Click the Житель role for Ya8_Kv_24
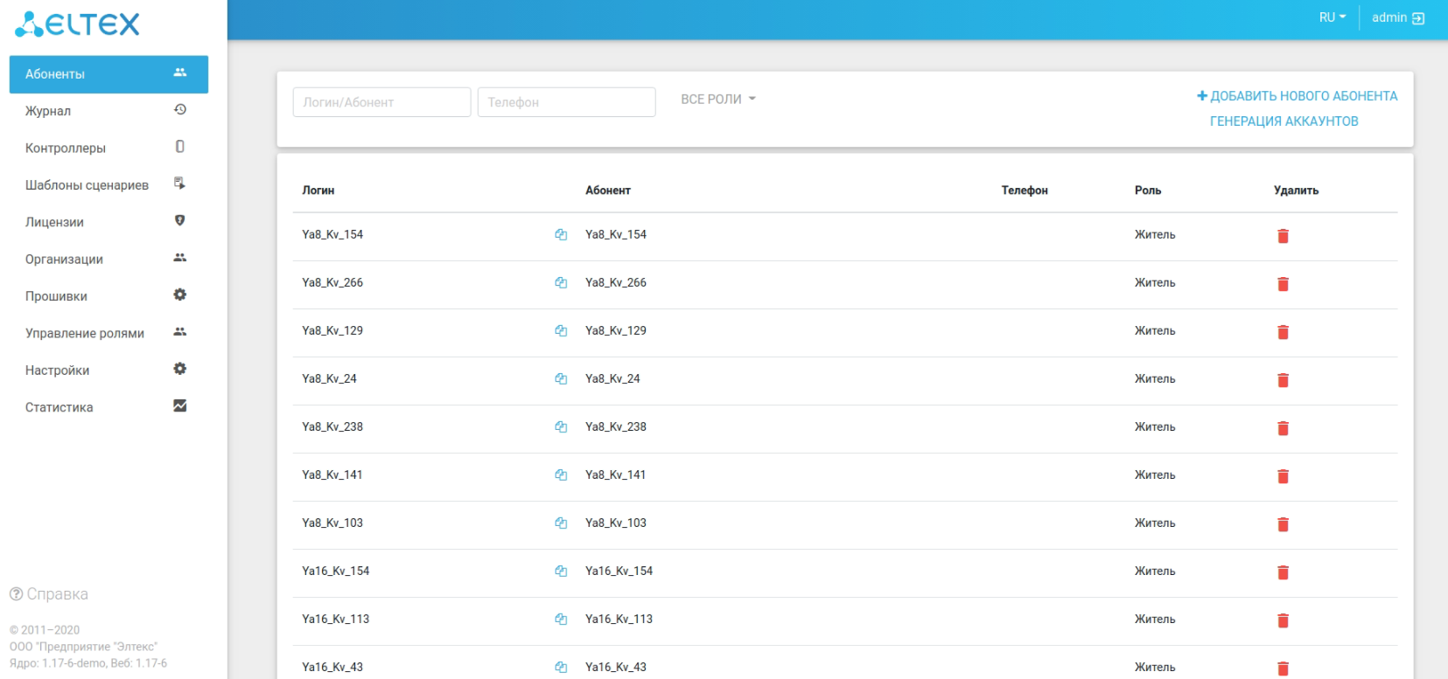Viewport: 1448px width, 679px height. pos(1155,378)
